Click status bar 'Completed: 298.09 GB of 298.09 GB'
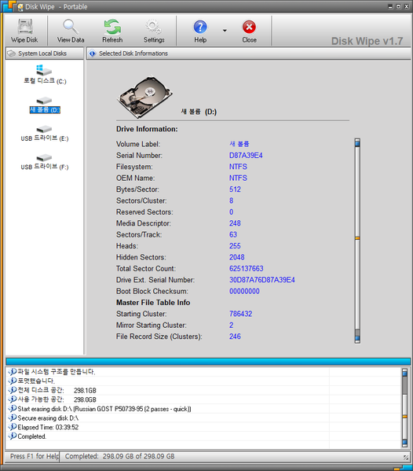413x471 pixels. [x=119, y=456]
